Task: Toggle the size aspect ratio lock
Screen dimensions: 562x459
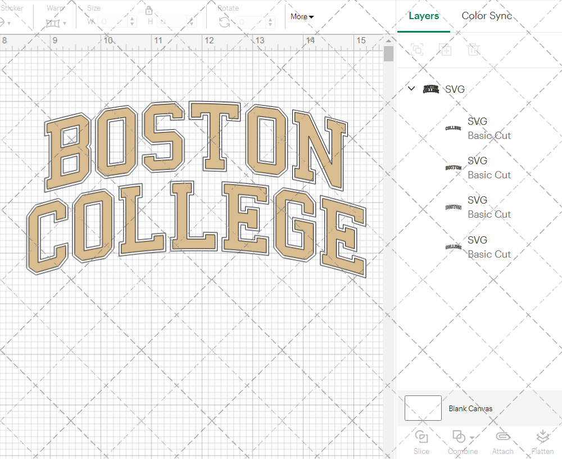Action: pyautogui.click(x=149, y=11)
